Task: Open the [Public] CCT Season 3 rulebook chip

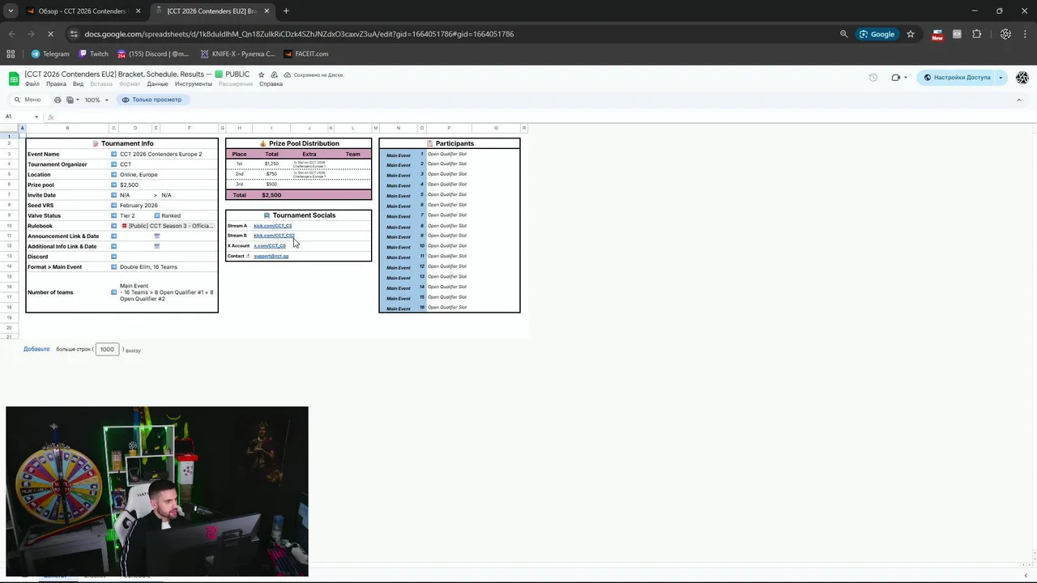Action: 167,226
